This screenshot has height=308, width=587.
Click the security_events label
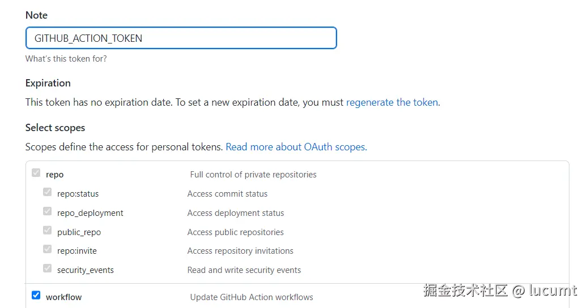coord(86,270)
